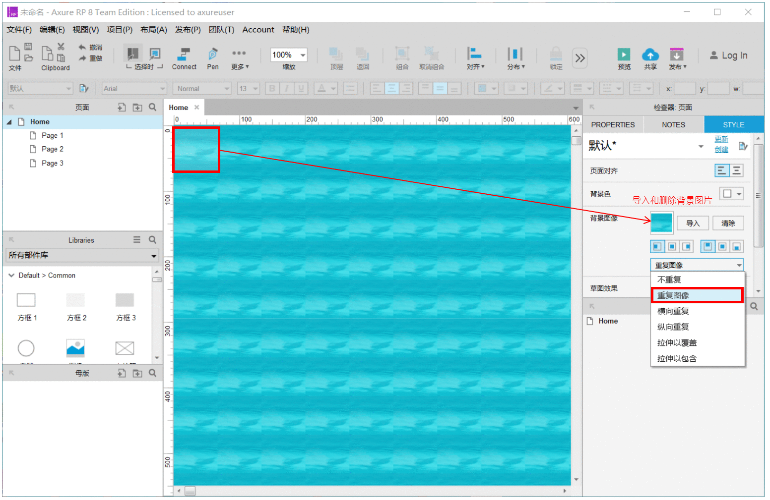
Task: Open the font color picker
Action: pos(326,89)
